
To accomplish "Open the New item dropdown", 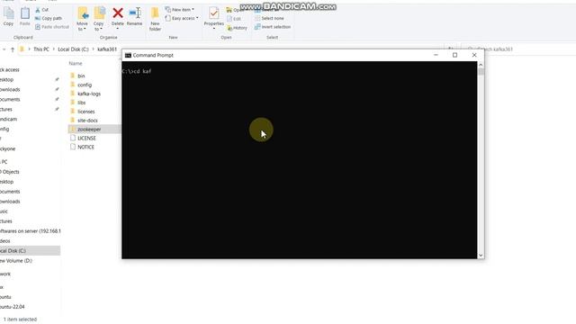I will [180, 10].
